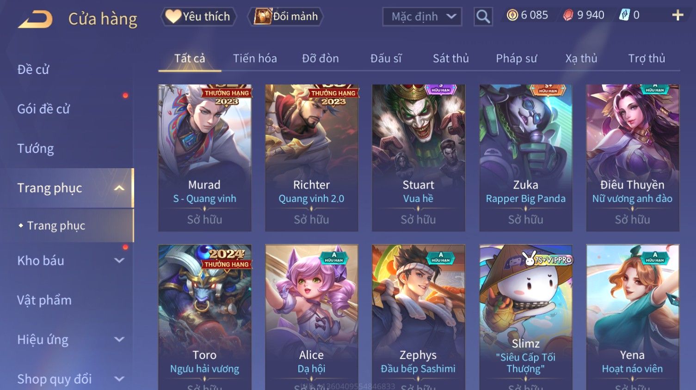Open Đổi mảnh shard exchange button
Image resolution: width=696 pixels, height=390 pixels.
tap(285, 17)
